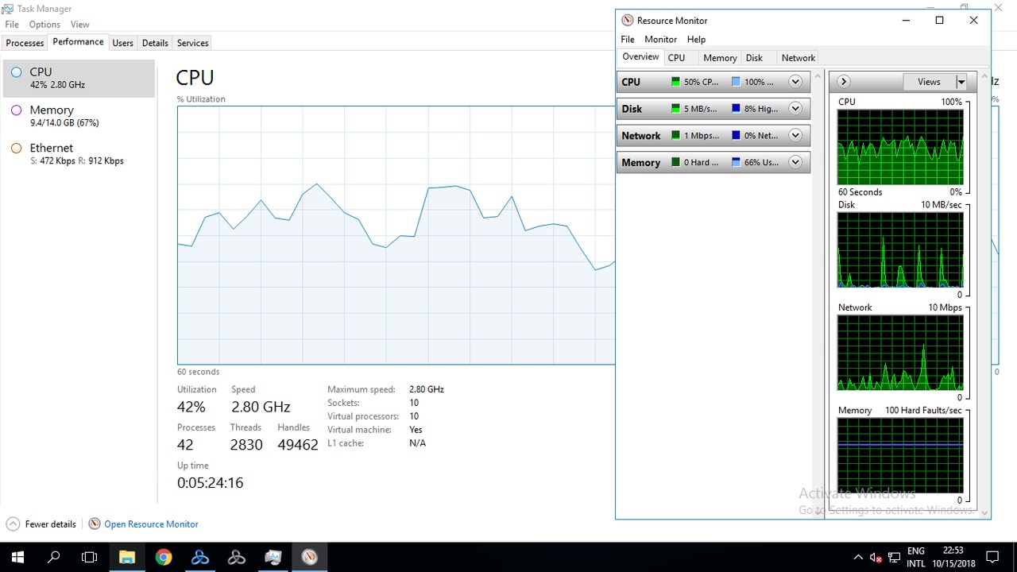Open Task Manager Options menu
Screen dimensions: 1017x572
(44, 25)
